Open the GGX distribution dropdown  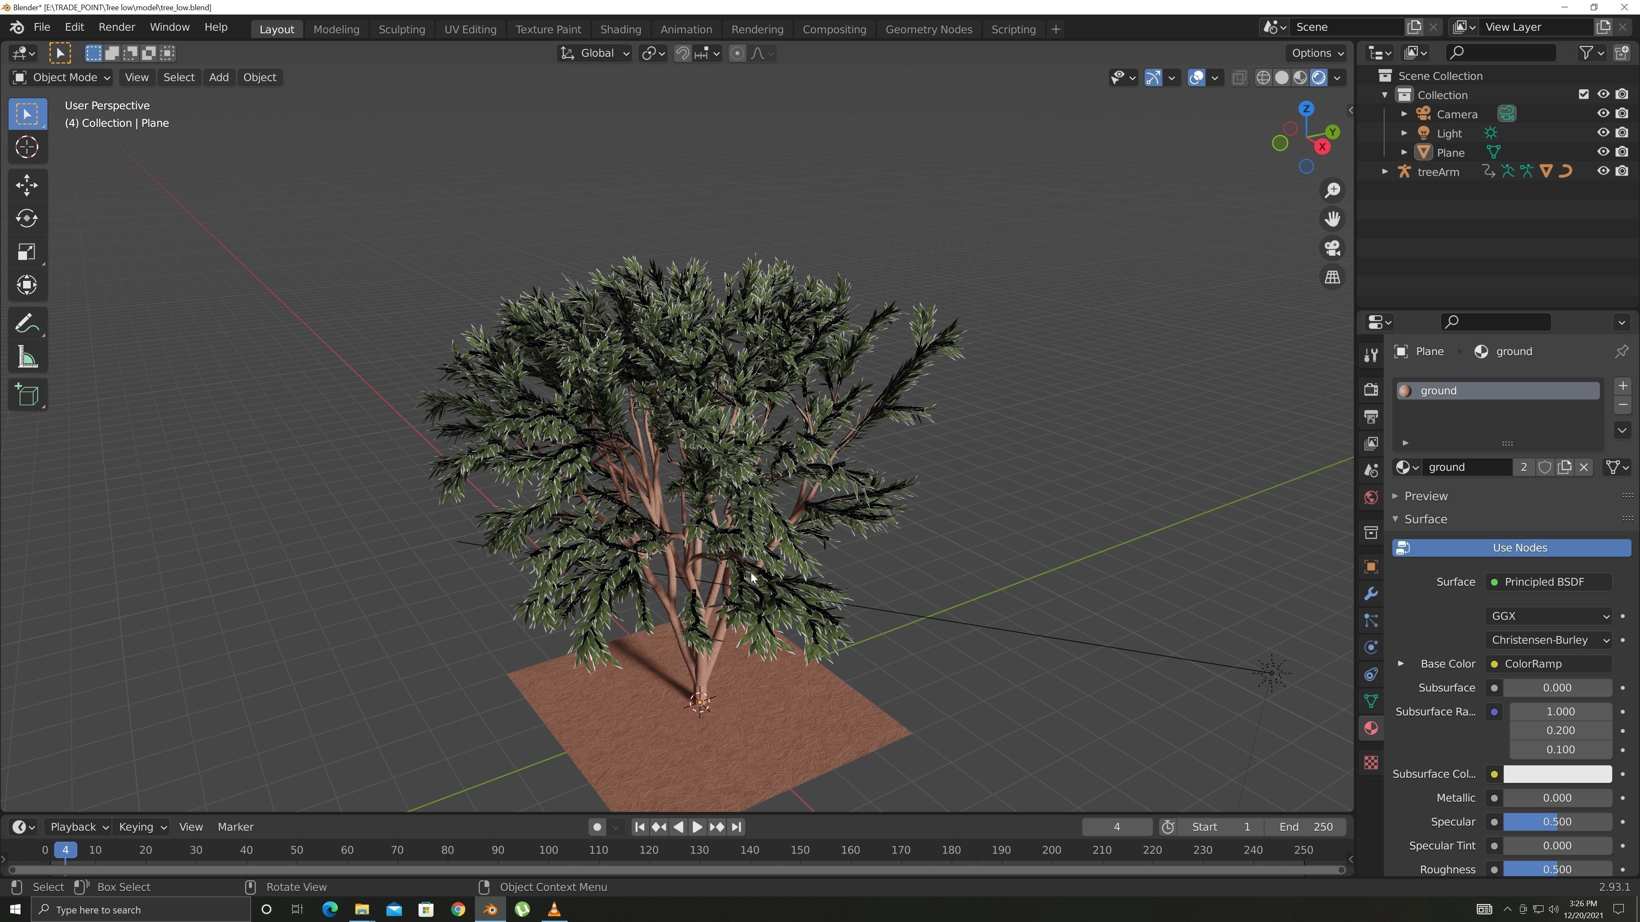pos(1548,616)
